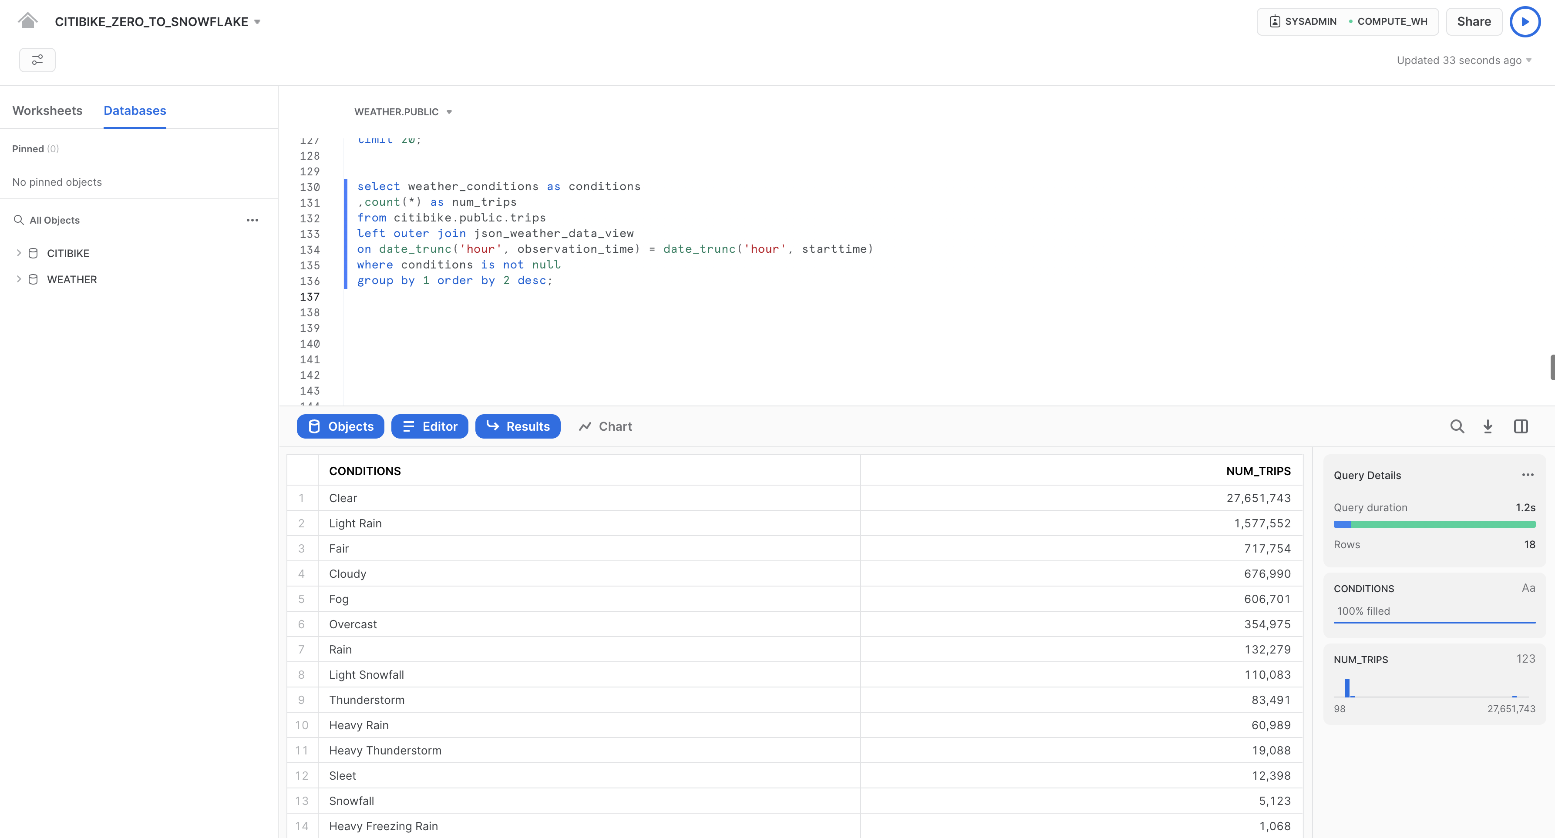Click the All Objects search icon
Viewport: 1555px width, 838px height.
pos(19,220)
